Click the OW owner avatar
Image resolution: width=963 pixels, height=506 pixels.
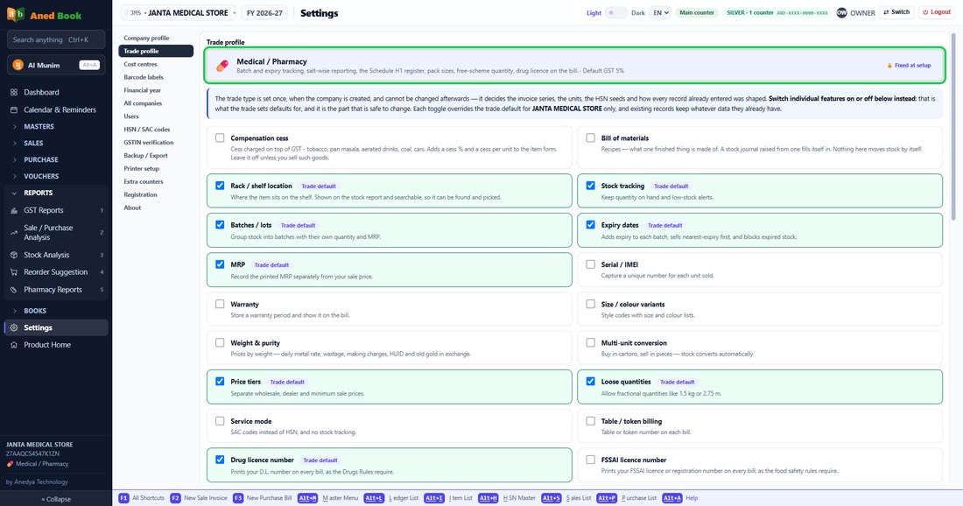[841, 12]
